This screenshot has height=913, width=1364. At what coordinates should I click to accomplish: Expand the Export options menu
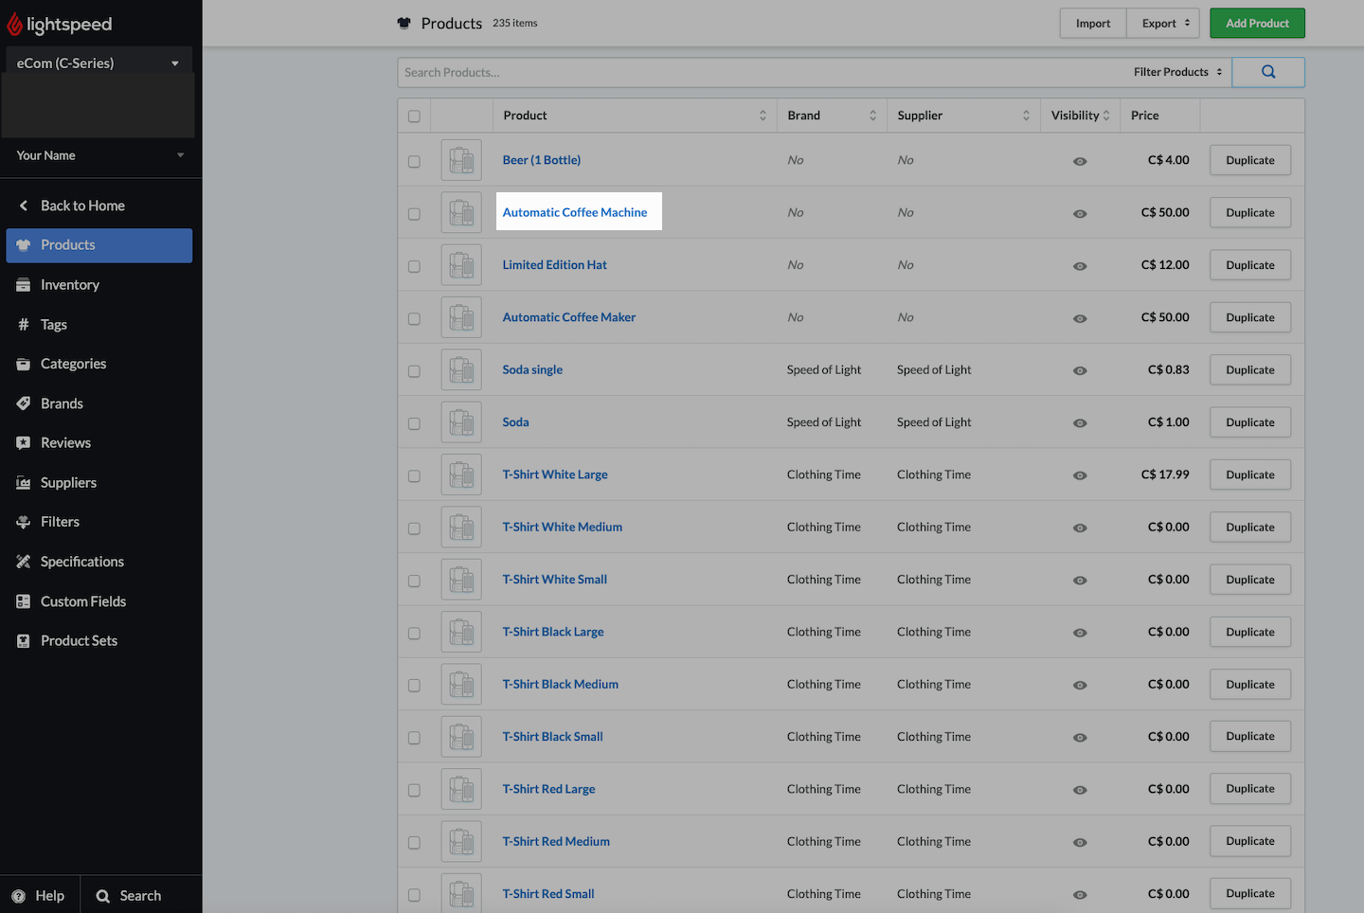click(x=1162, y=23)
